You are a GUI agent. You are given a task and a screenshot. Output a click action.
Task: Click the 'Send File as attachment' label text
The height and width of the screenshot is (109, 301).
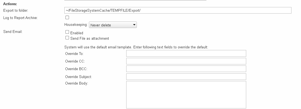90,38
